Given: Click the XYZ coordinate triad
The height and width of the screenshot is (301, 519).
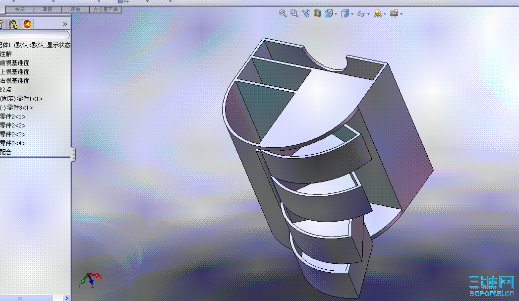Looking at the screenshot, I should click(90, 280).
